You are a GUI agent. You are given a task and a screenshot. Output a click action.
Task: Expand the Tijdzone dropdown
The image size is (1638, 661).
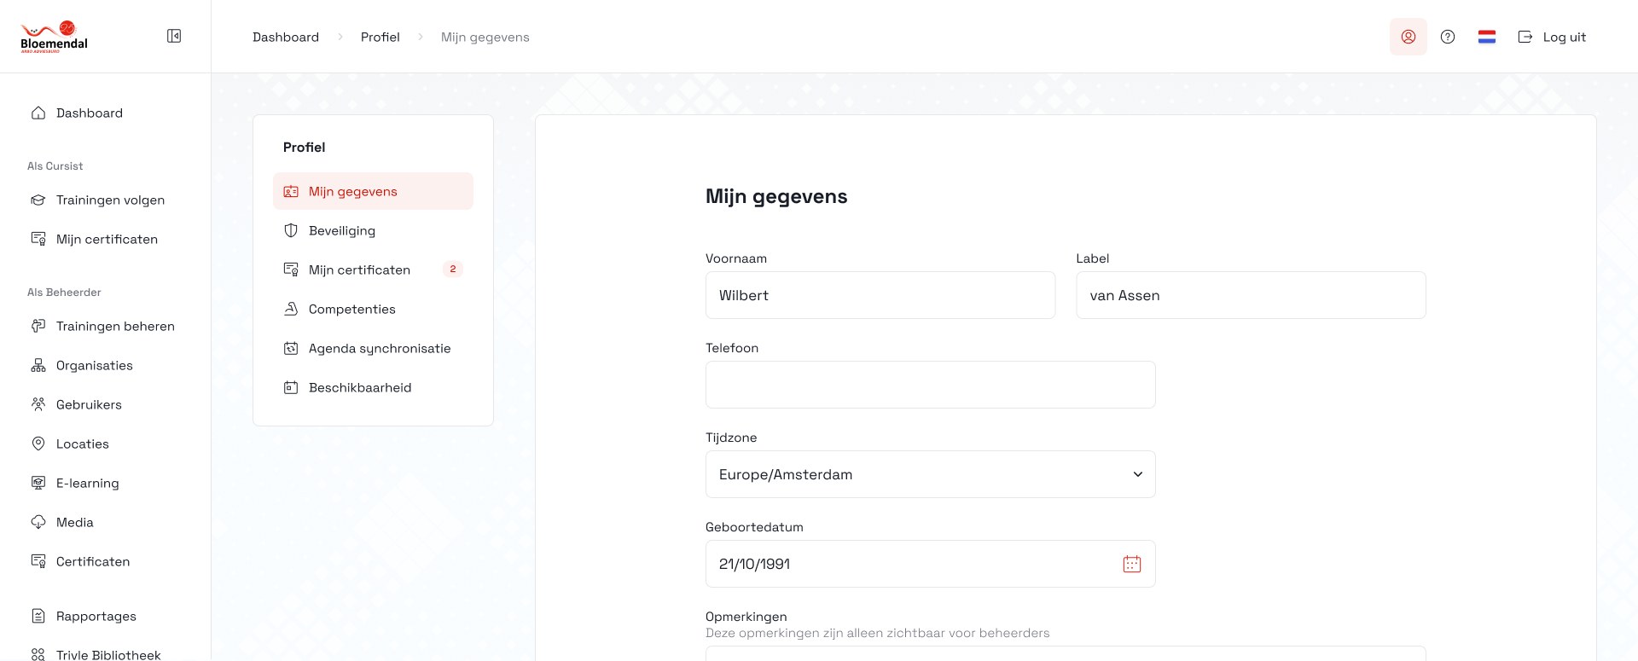click(930, 474)
